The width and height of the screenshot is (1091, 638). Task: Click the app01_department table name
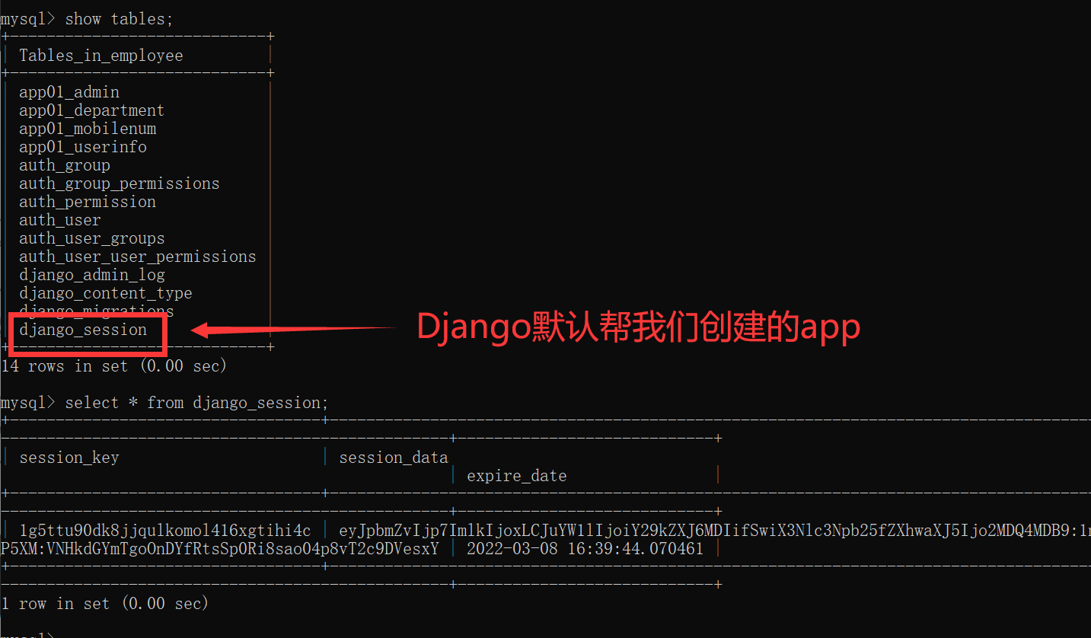point(92,110)
